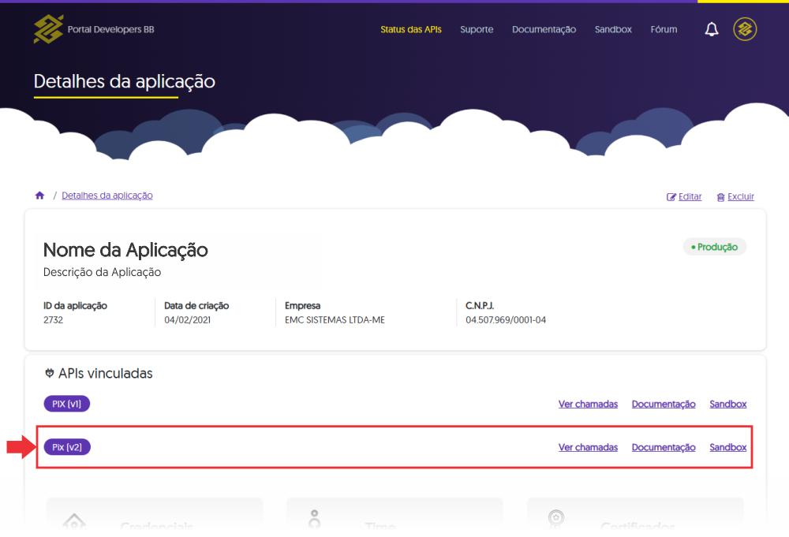Screen dimensions: 789x537
Task: Click the trash icon next to Excluir
Action: pos(720,196)
